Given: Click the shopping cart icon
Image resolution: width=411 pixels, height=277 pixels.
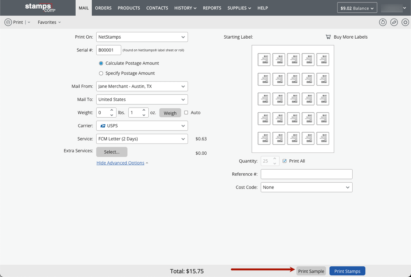Looking at the screenshot, I should point(328,37).
